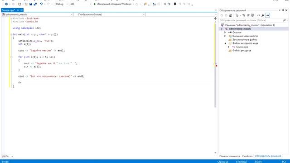This screenshot has height=163, width=290.
Task: Click the pending changes filter icon
Action: pyautogui.click(x=237, y=15)
